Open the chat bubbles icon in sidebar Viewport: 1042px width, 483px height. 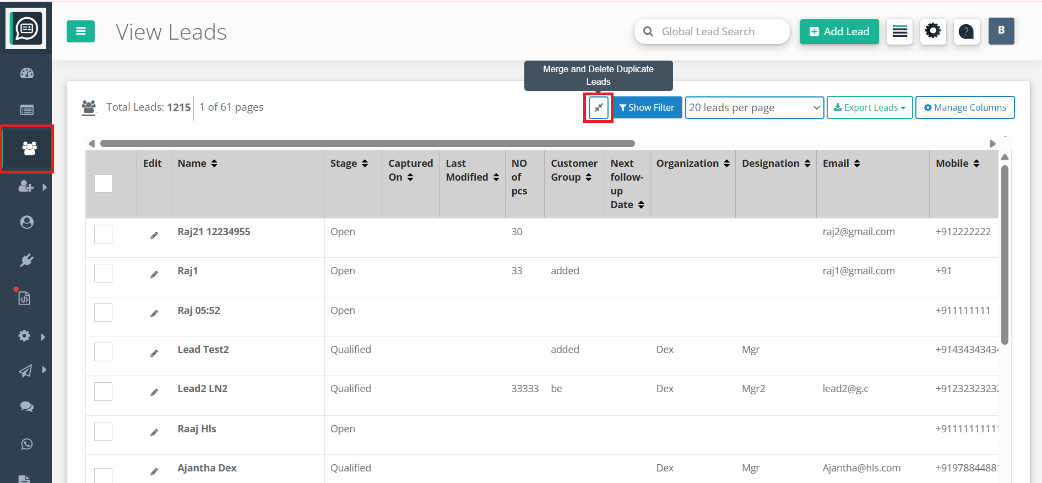point(26,406)
